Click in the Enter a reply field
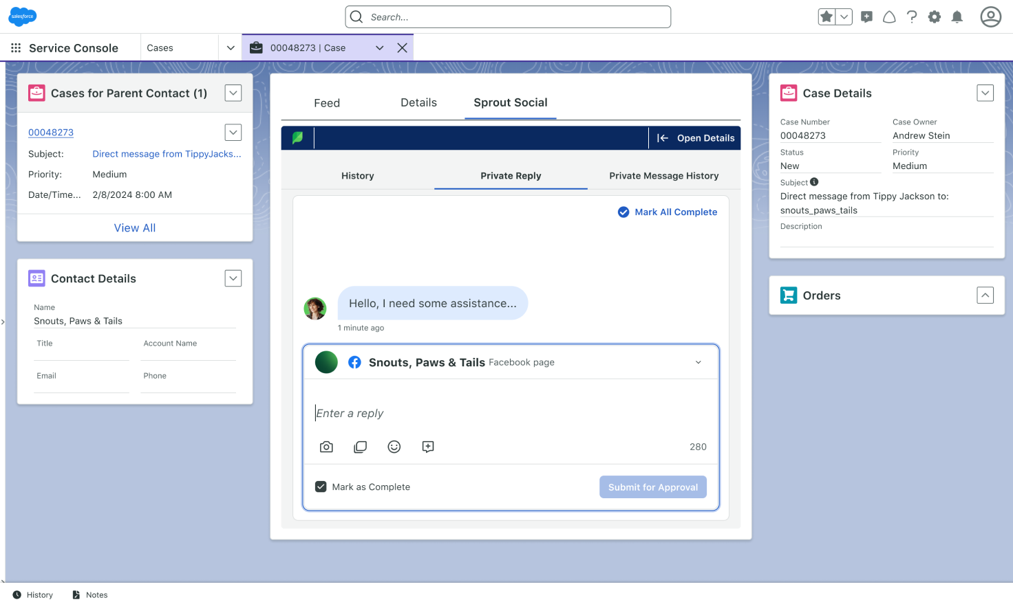 (511, 413)
